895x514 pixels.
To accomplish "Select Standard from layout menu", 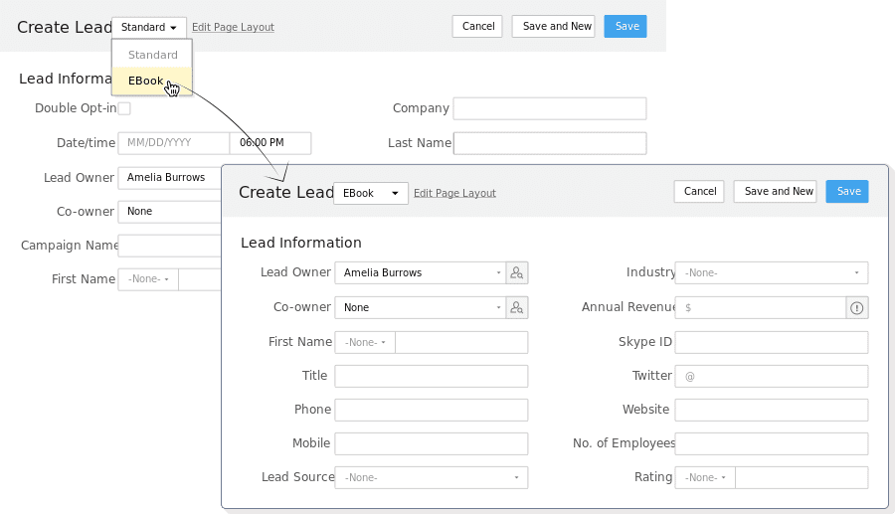I will coord(152,55).
